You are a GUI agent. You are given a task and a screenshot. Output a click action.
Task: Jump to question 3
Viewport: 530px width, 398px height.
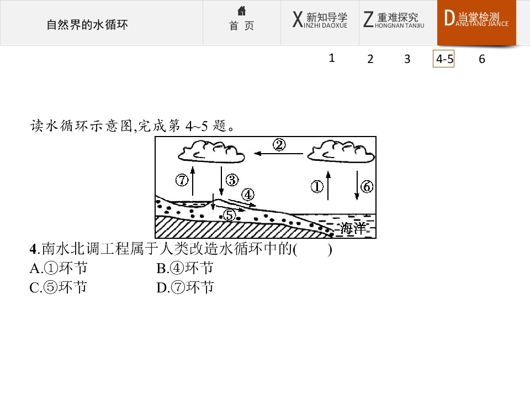(x=407, y=59)
